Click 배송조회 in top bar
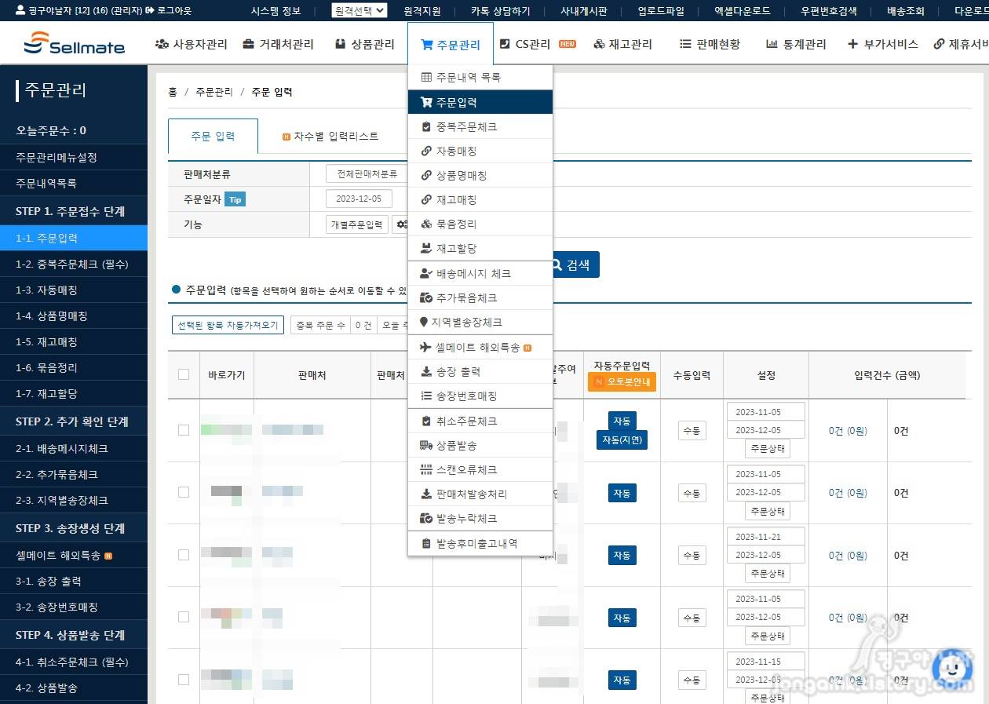 click(906, 11)
